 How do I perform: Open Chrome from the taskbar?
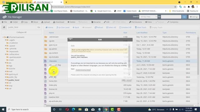coord(106,109)
